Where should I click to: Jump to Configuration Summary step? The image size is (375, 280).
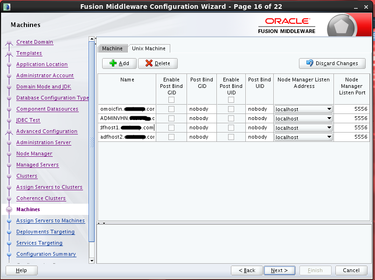(46, 254)
